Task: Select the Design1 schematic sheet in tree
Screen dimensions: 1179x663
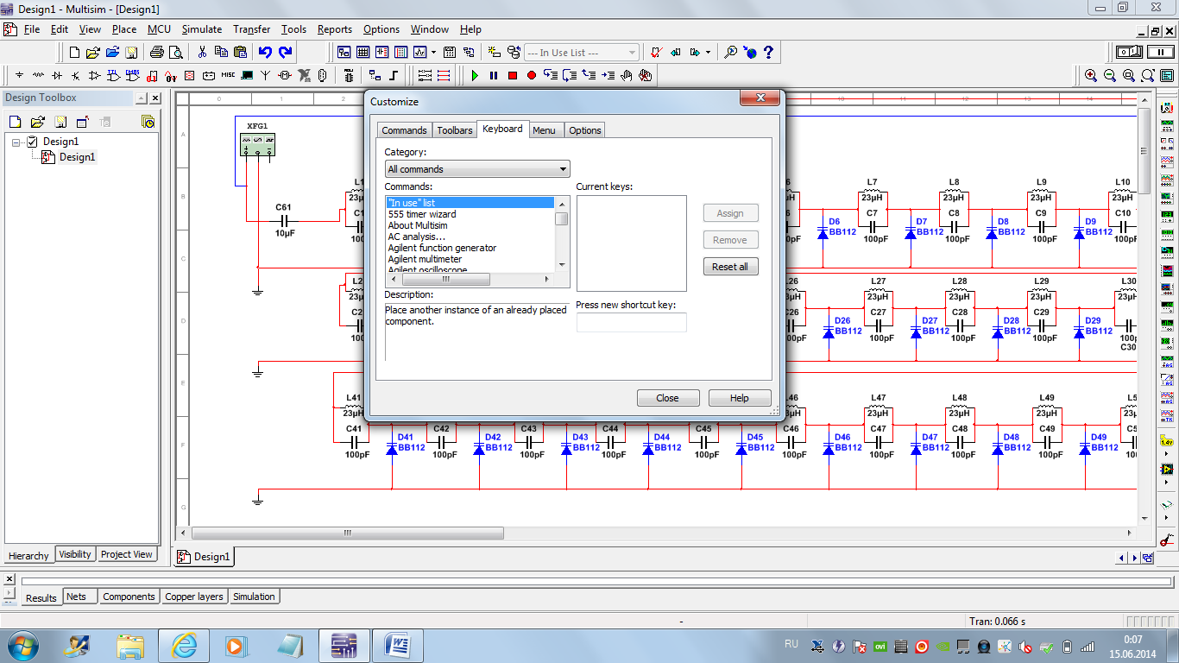Action: [x=77, y=157]
